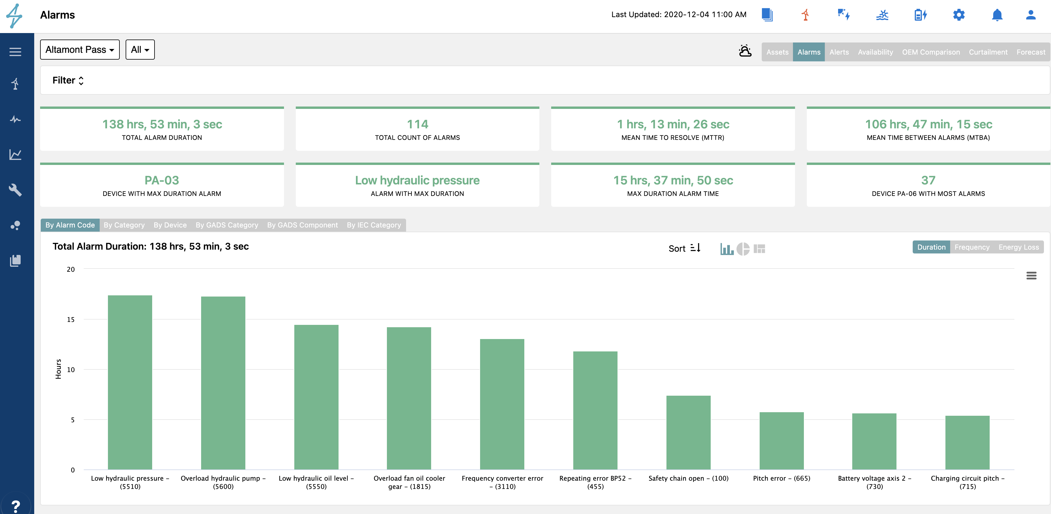
Task: Open the OEM Comparison tab
Action: (931, 52)
